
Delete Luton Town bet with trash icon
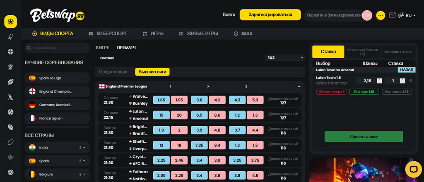pos(411,81)
